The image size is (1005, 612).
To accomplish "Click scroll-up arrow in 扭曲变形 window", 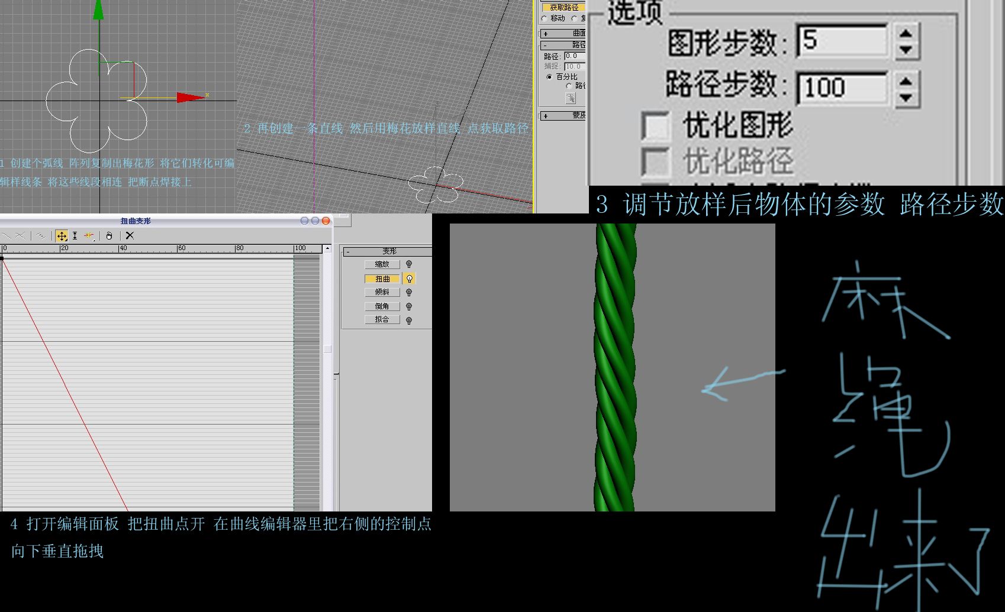I will pos(327,248).
